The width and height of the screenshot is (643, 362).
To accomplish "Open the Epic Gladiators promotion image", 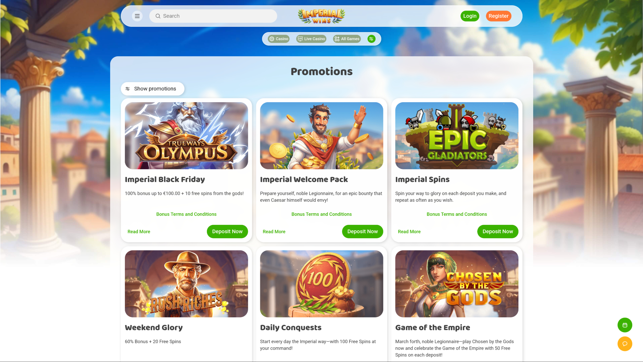I will click(x=457, y=136).
